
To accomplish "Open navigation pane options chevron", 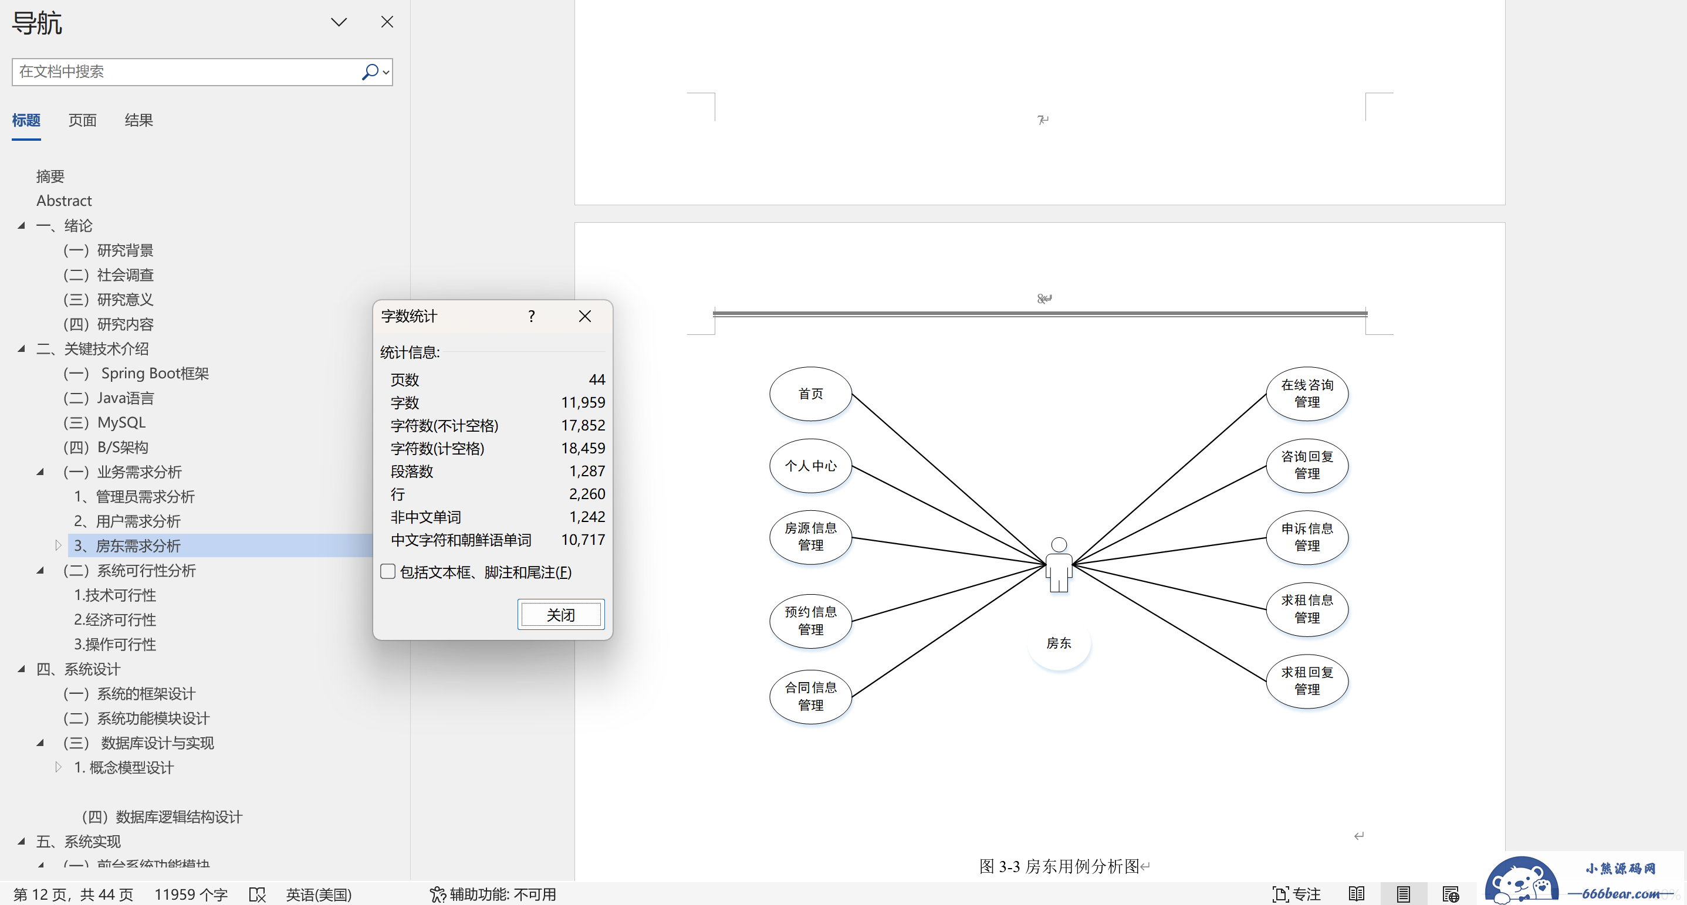I will (x=339, y=22).
